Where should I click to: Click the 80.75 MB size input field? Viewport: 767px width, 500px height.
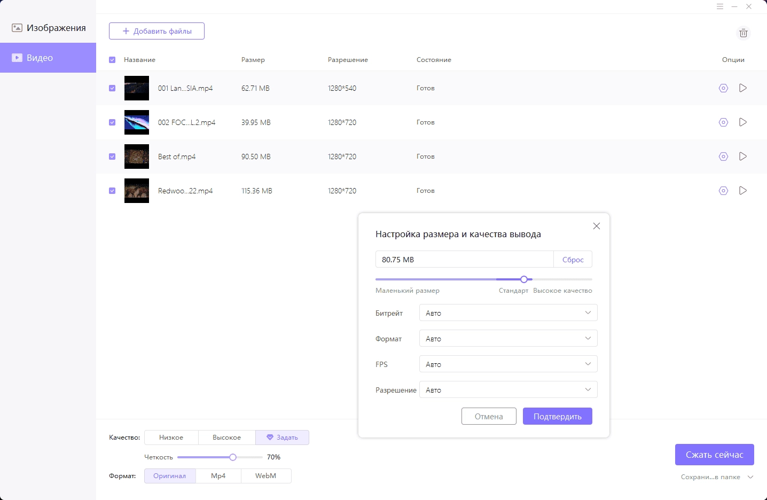[464, 260]
